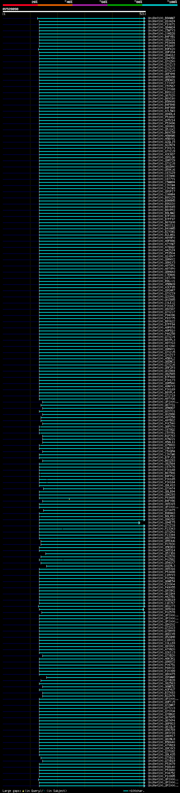Select hit UniRef100_Q2XTC1

[x=161, y=411]
